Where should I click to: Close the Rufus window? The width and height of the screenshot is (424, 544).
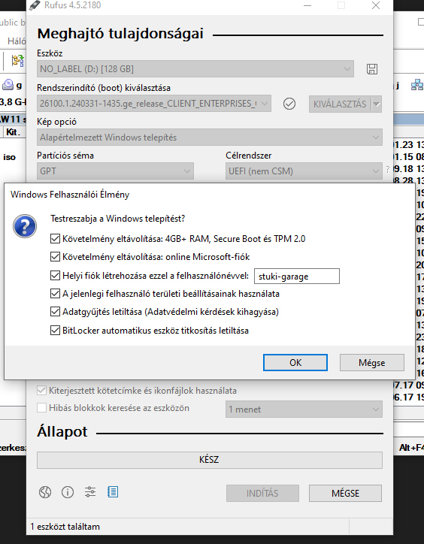[x=376, y=5]
